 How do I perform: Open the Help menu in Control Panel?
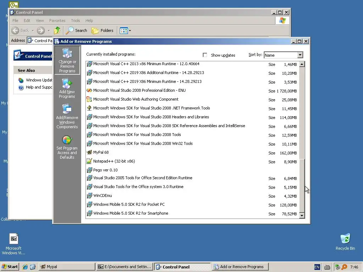(x=89, y=21)
